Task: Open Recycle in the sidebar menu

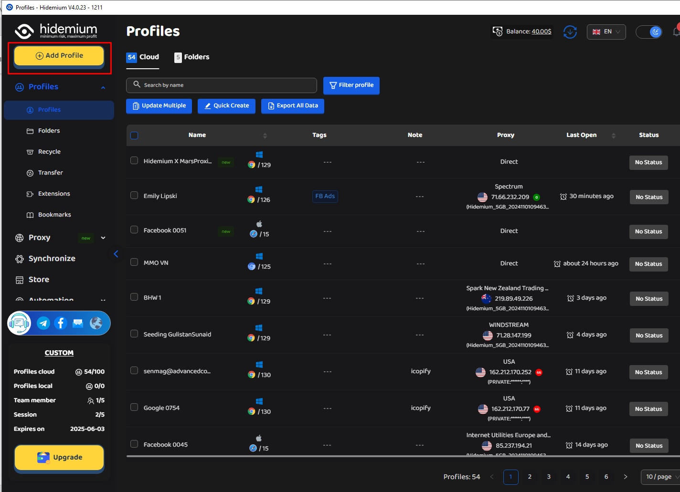Action: (x=49, y=152)
